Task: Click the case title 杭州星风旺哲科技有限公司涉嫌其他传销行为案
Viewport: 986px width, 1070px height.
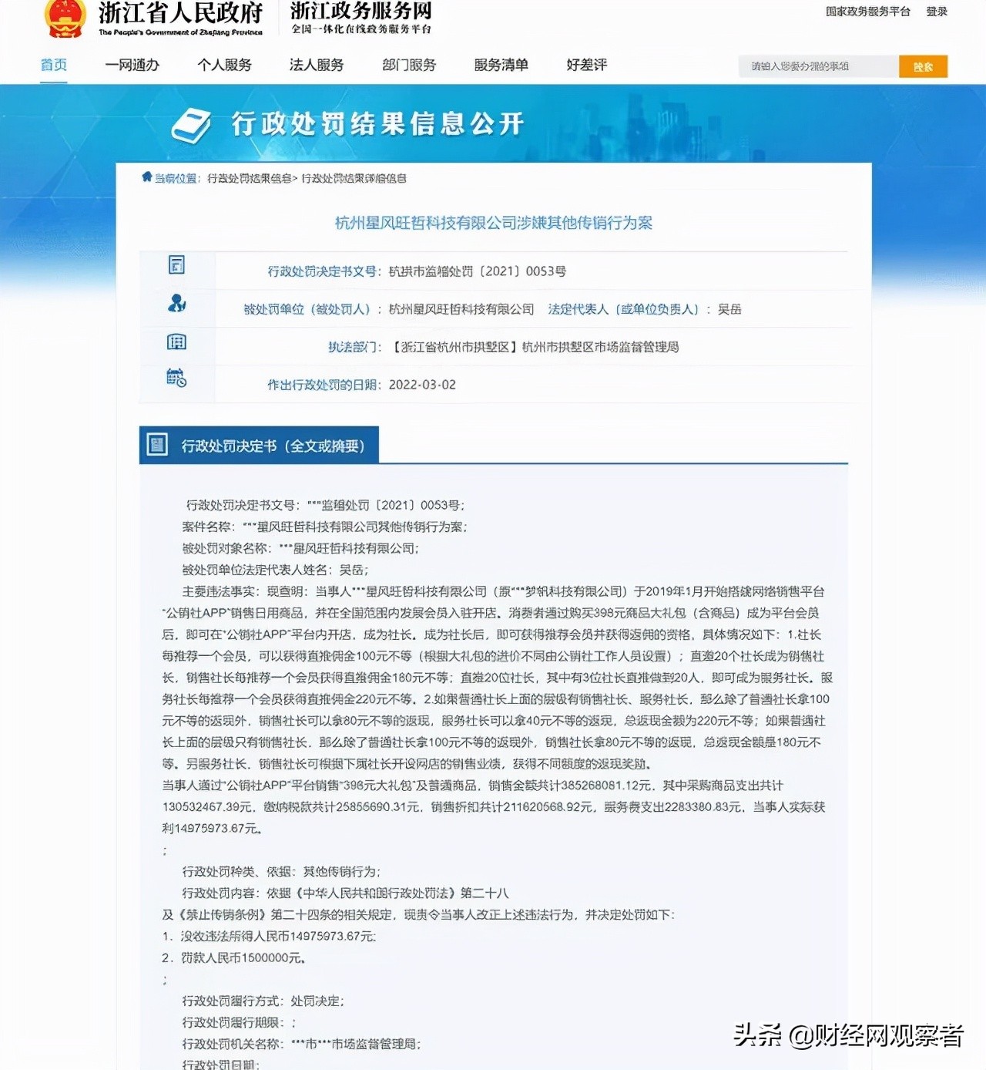Action: pyautogui.click(x=494, y=223)
